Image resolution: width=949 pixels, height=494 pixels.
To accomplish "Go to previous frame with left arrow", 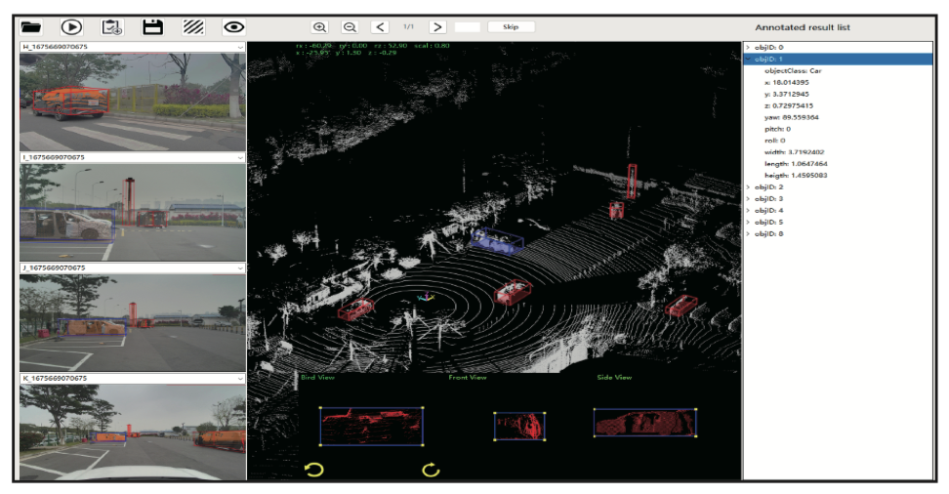I will coord(380,26).
